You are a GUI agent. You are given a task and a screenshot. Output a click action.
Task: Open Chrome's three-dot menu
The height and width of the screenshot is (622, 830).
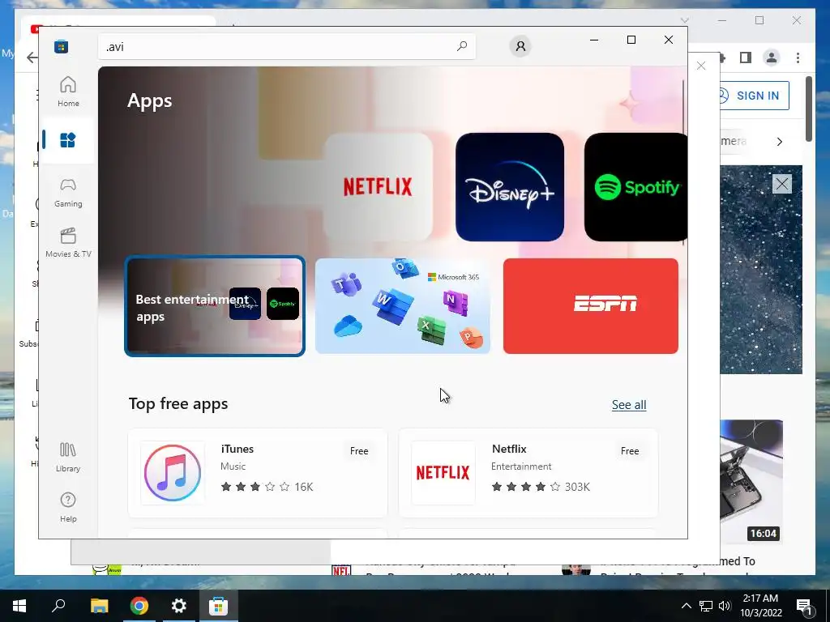(x=798, y=58)
